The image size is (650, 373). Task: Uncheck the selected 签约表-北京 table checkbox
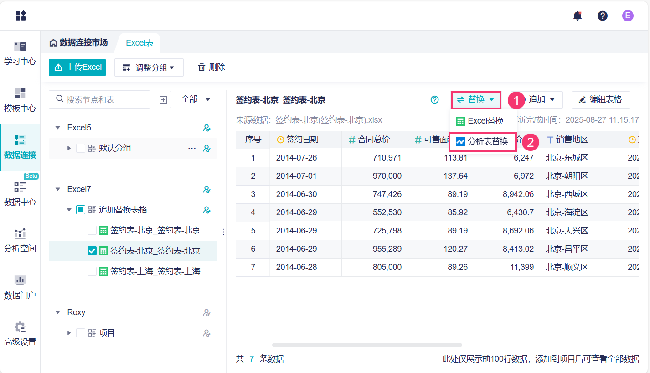click(x=92, y=251)
